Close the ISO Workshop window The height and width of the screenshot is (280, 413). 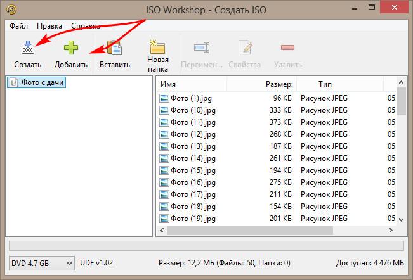395,8
